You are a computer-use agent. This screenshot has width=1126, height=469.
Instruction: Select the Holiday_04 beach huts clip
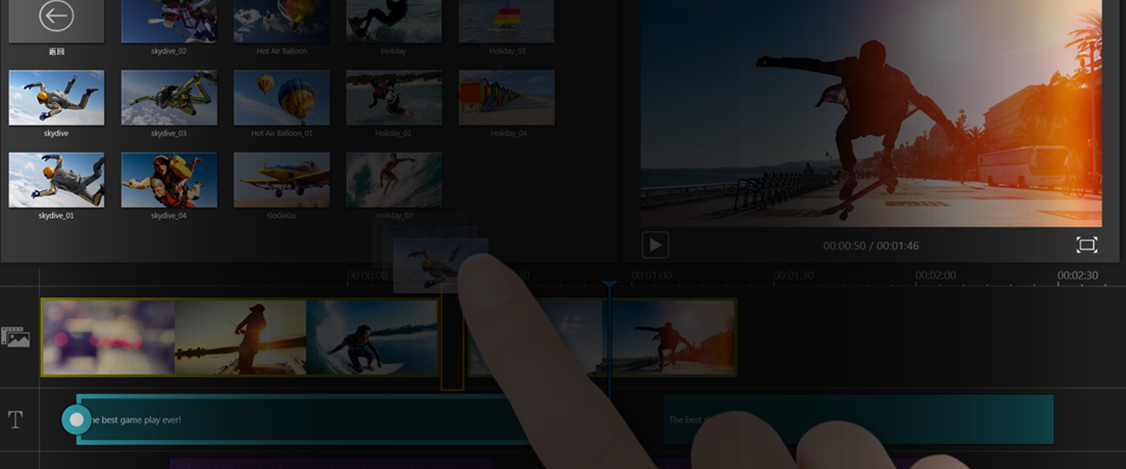point(507,98)
